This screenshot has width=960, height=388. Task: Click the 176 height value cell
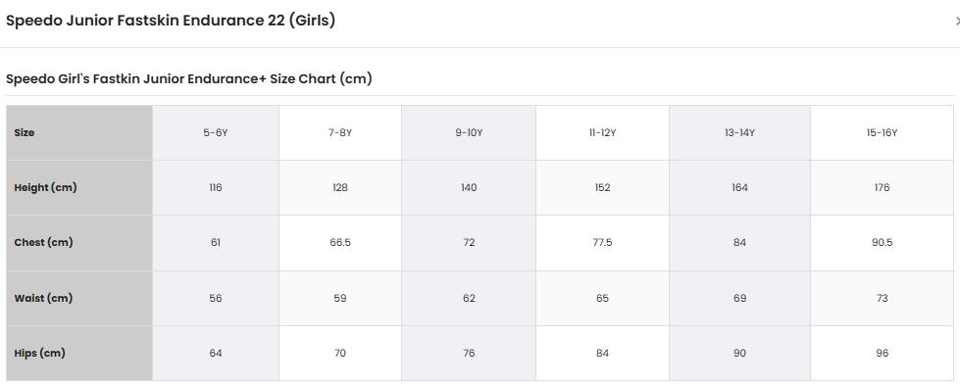[x=882, y=187]
